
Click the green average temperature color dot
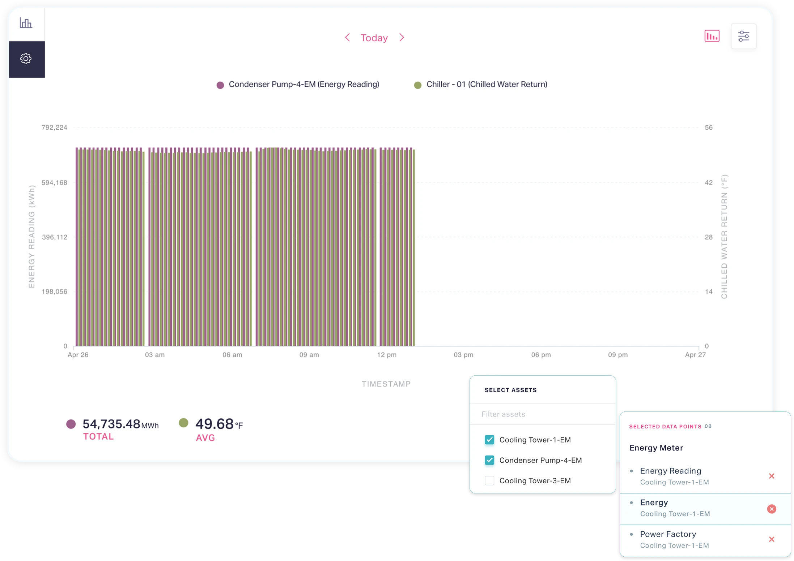183,423
